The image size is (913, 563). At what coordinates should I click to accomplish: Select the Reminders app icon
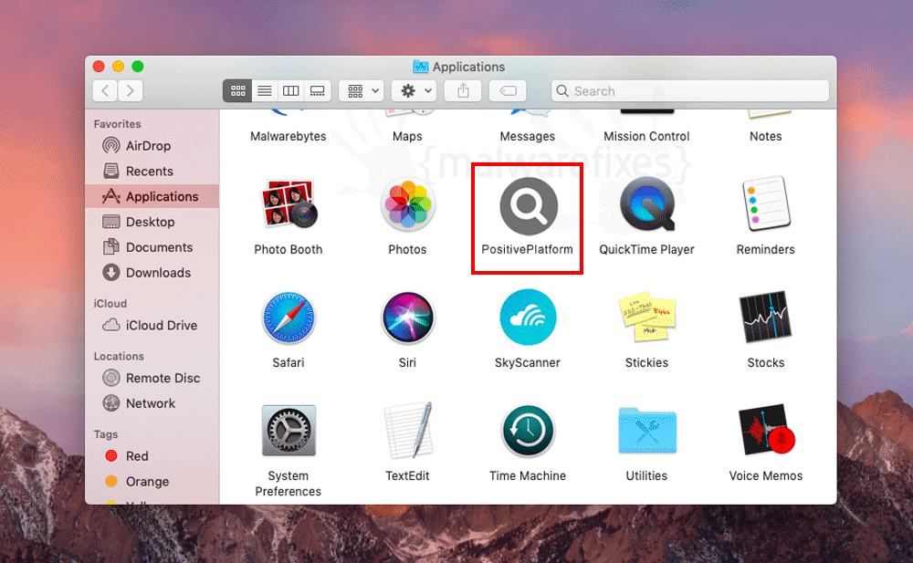[x=766, y=203]
